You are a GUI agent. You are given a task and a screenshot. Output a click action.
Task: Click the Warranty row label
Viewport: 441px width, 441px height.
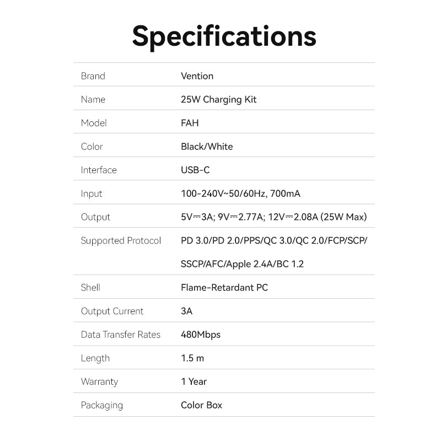pyautogui.click(x=99, y=381)
